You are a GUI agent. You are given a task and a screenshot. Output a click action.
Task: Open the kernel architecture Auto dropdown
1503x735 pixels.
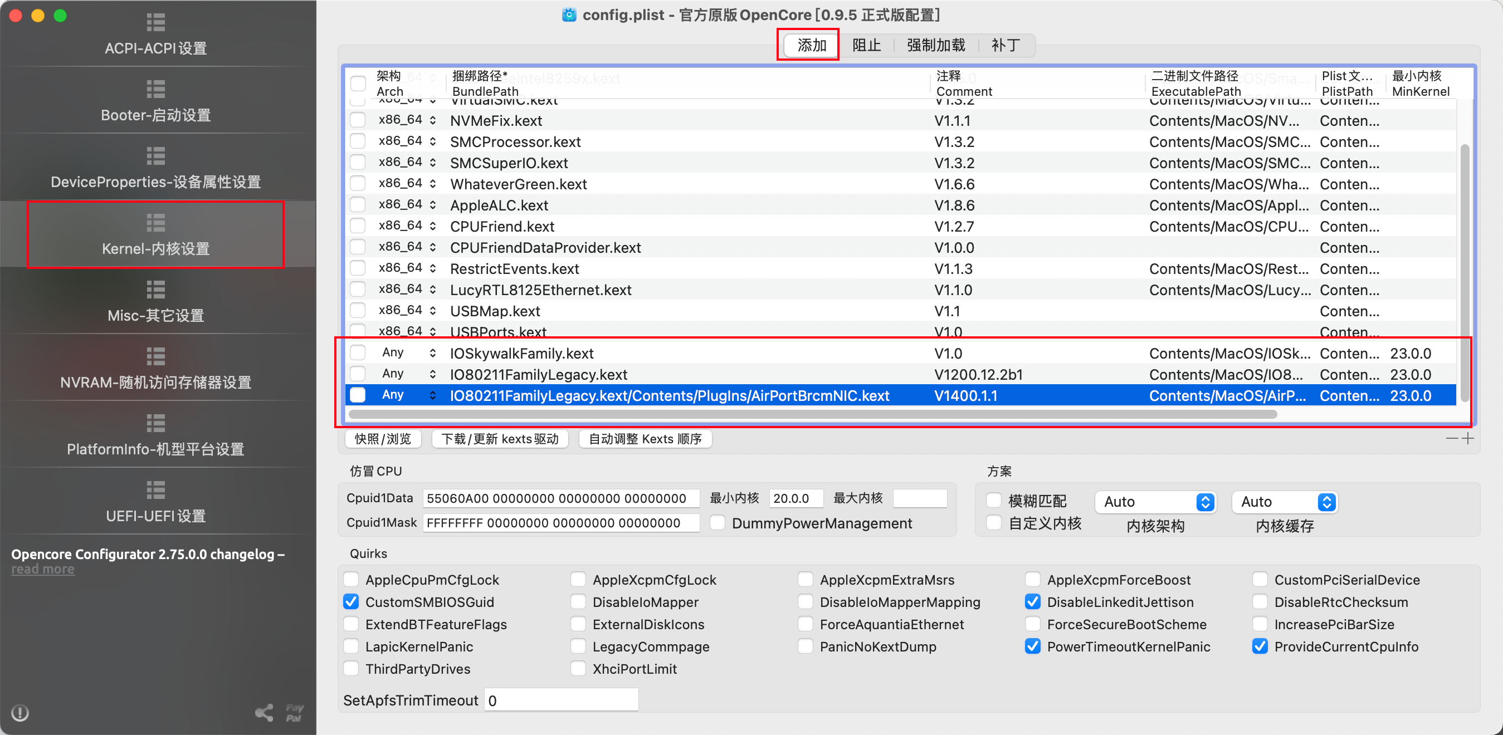1155,502
